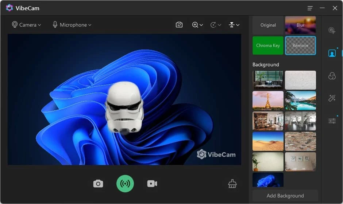The height and width of the screenshot is (204, 343).
Task: Click the snapshot camera icon
Action: (x=98, y=184)
